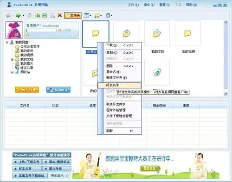Screen dimensions: 232x182
Task: Click the bottom 图片外链 demo button
Action: click(57, 169)
